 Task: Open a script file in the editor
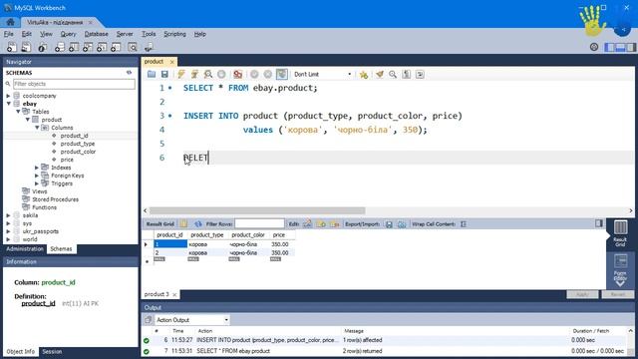tap(152, 74)
